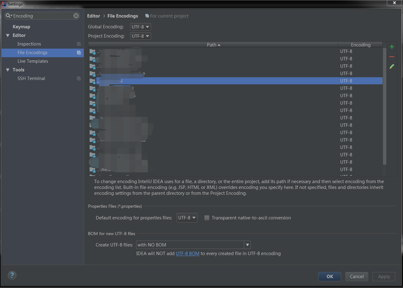Screen dimensions: 403x288
Task: Click project-level icon beside SSH Terminal
Action: click(79, 78)
